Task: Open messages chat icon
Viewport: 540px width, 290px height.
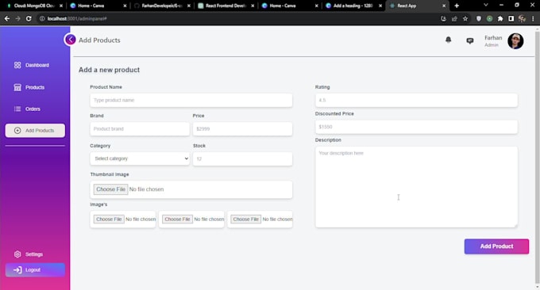Action: [x=470, y=40]
